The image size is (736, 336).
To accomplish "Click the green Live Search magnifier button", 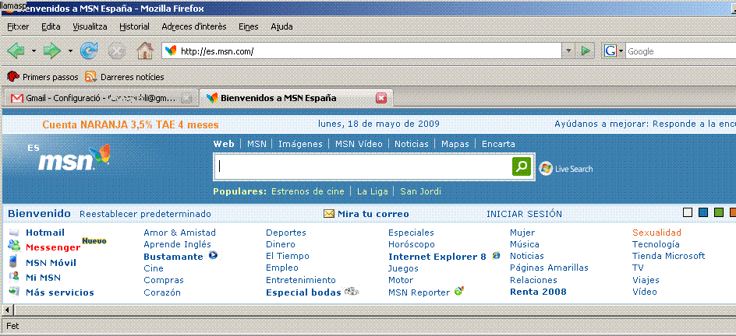I will click(521, 166).
